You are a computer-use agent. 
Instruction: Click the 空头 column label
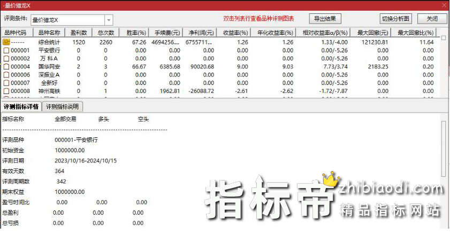(x=143, y=119)
